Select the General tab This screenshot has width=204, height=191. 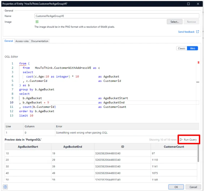9,41
